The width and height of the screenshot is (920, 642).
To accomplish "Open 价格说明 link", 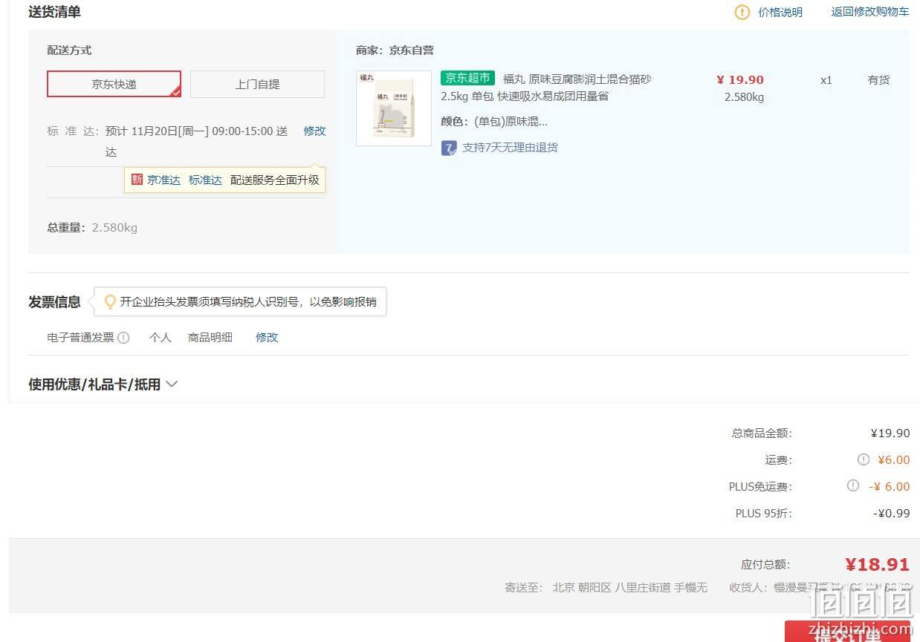I will point(780,12).
